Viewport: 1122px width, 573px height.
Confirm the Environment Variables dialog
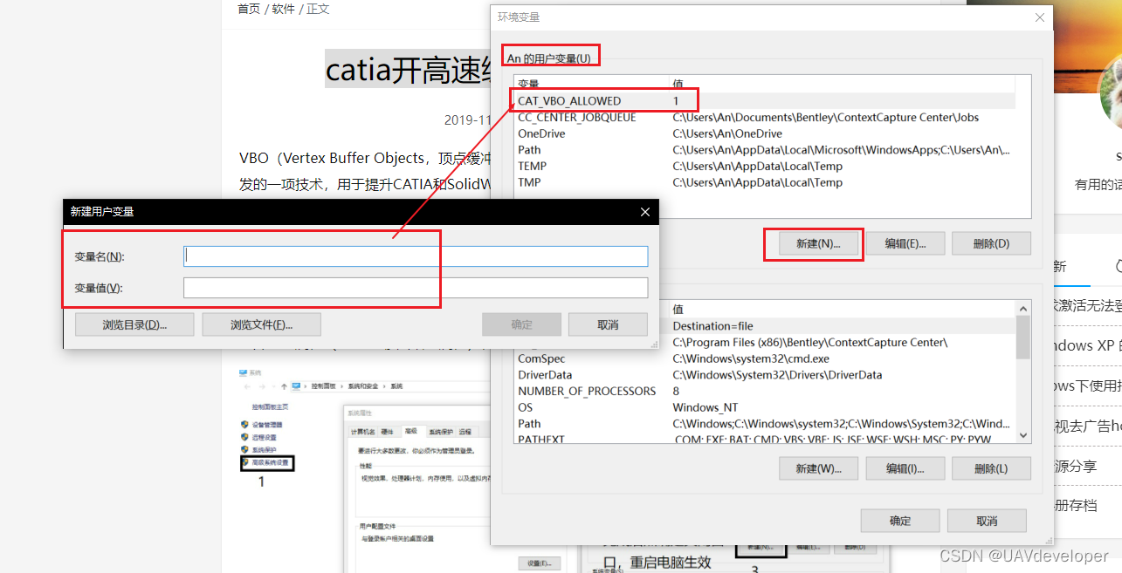coord(900,521)
